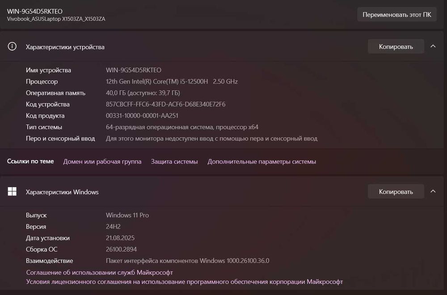Click the Взаимодействие label
Image resolution: width=447 pixels, height=295 pixels.
pos(49,261)
